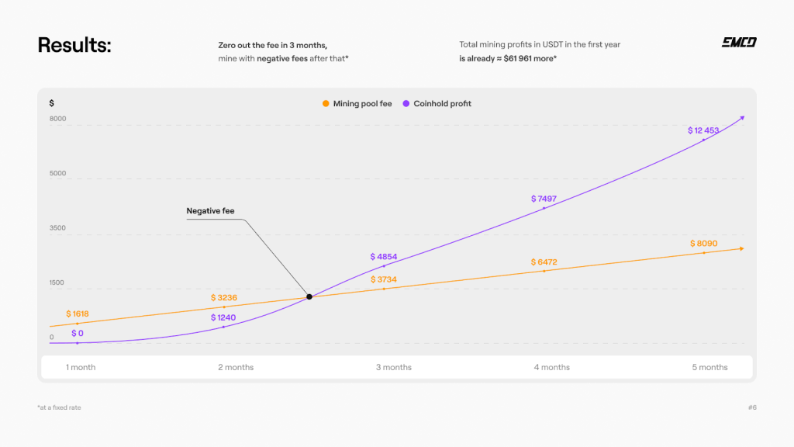Select the "5 months" axis label

(710, 367)
